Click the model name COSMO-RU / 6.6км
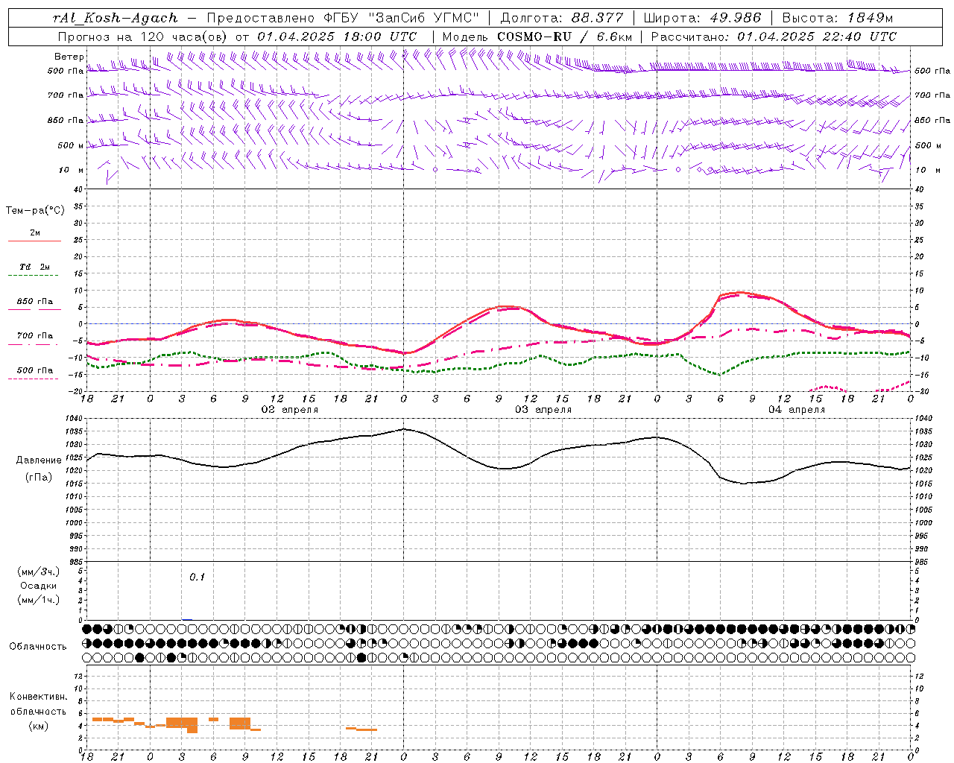Viewport: 954px width, 763px height. coord(564,37)
